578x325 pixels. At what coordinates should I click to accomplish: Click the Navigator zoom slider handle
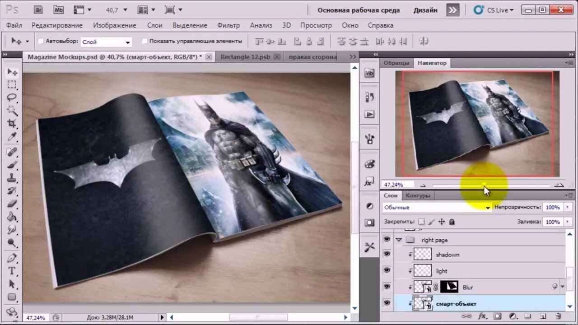pyautogui.click(x=484, y=185)
